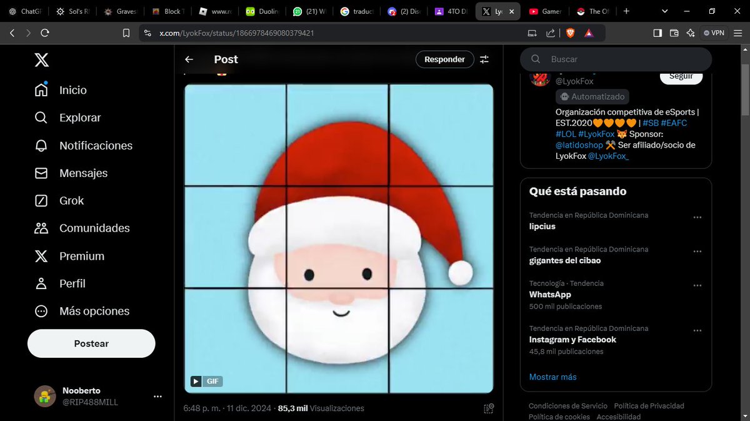Open account menu dots next to Nooberto
The image size is (750, 421).
157,397
